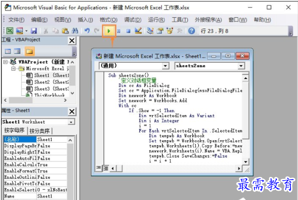The image size is (298, 200).
Task: Click project tree scroll down arrow
Action: click(72, 93)
